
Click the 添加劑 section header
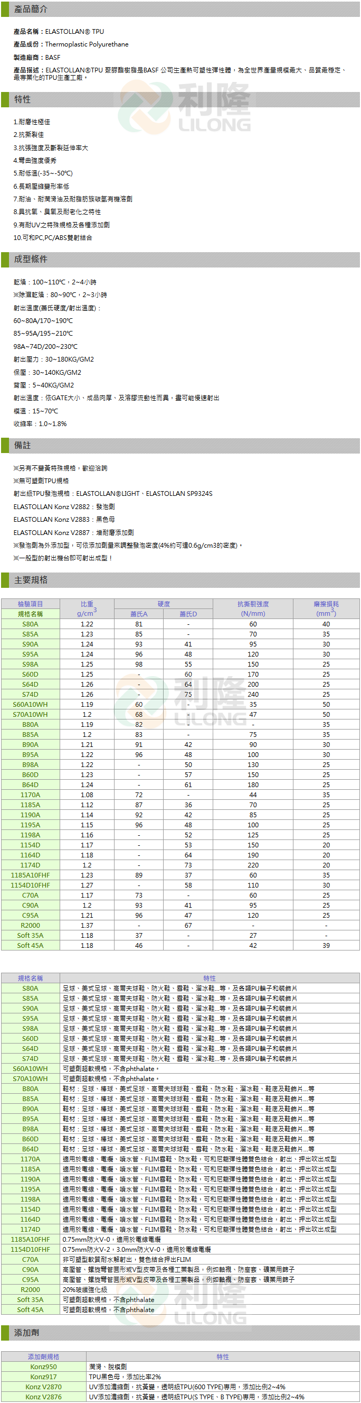coord(26,1332)
